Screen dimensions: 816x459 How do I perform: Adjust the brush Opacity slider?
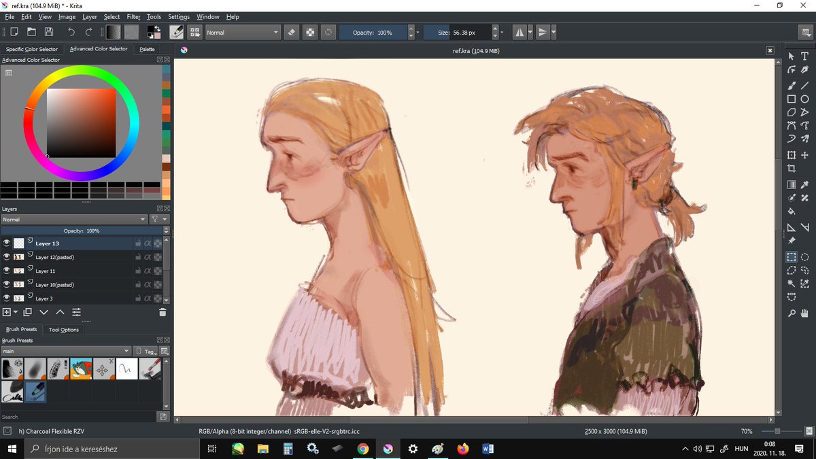pyautogui.click(x=373, y=32)
